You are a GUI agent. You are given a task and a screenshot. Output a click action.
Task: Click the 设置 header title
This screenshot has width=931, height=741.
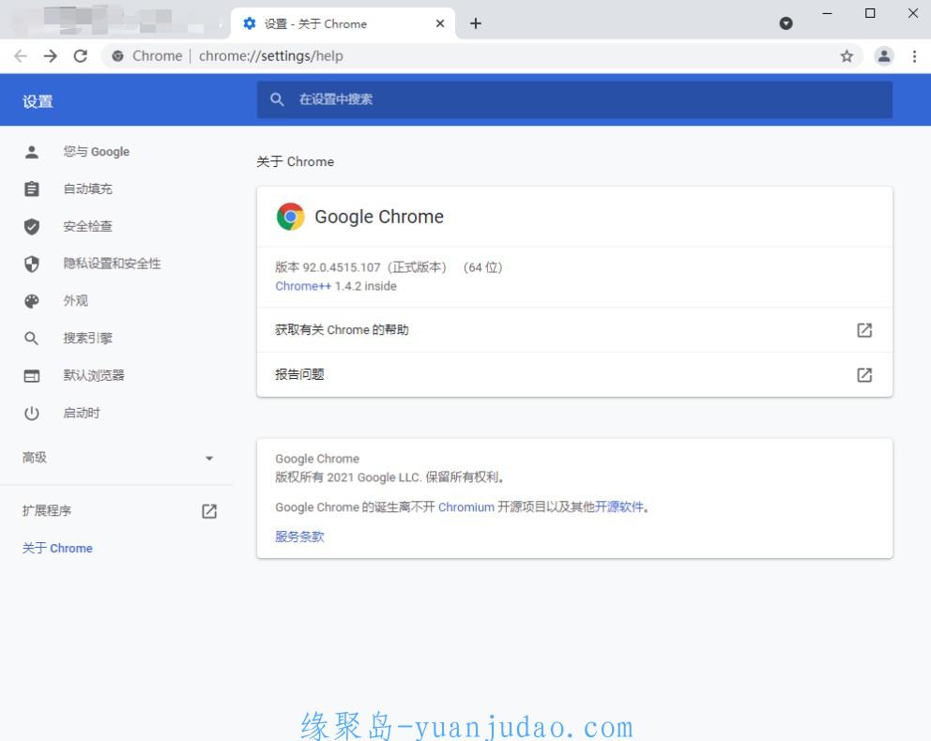(x=38, y=101)
